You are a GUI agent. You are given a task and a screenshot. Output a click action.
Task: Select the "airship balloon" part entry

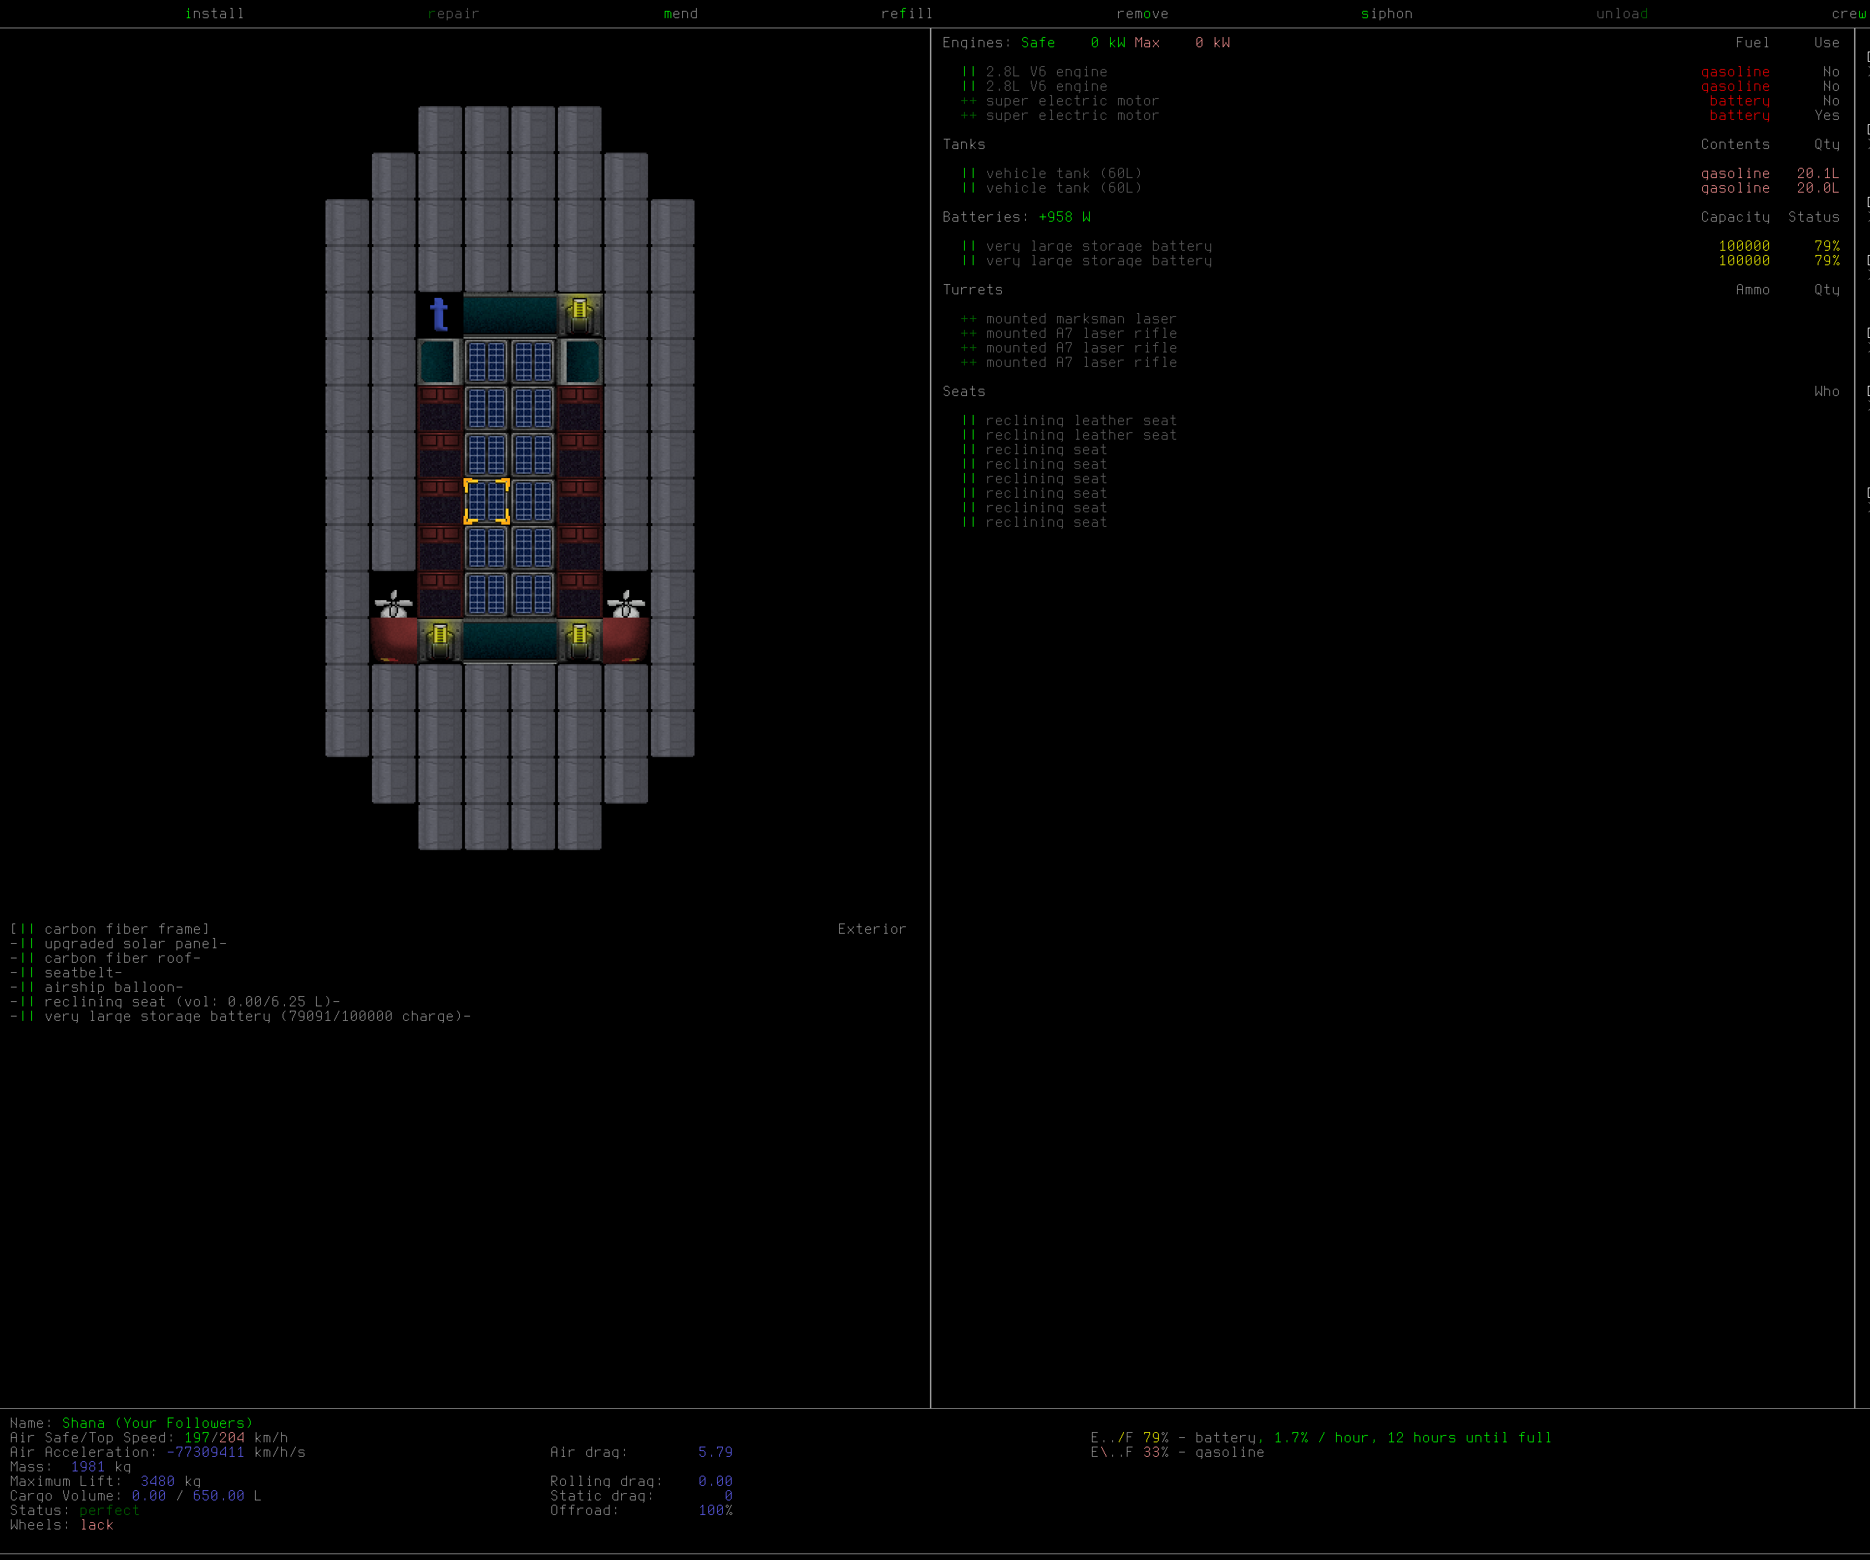click(x=96, y=987)
